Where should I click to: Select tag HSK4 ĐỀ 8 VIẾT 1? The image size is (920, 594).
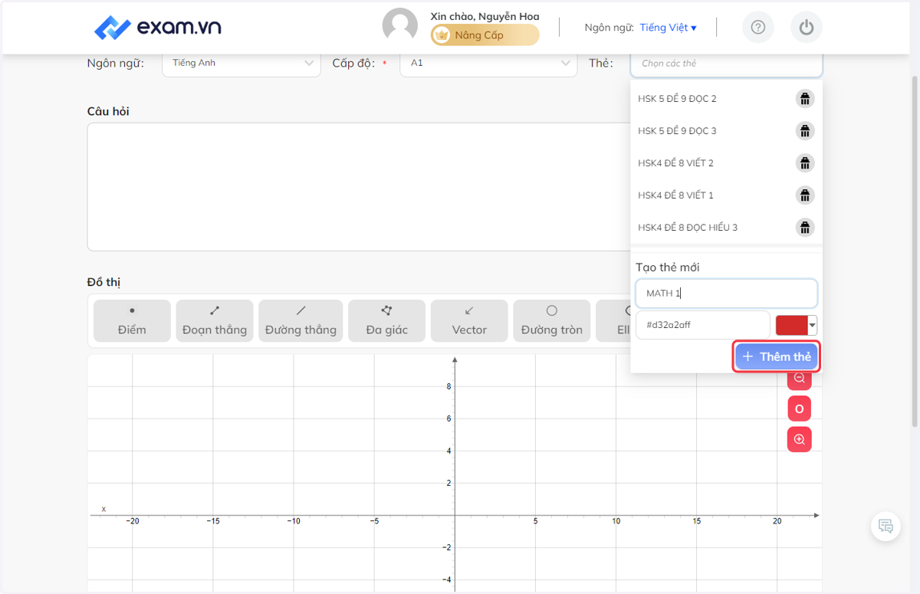[x=675, y=195]
